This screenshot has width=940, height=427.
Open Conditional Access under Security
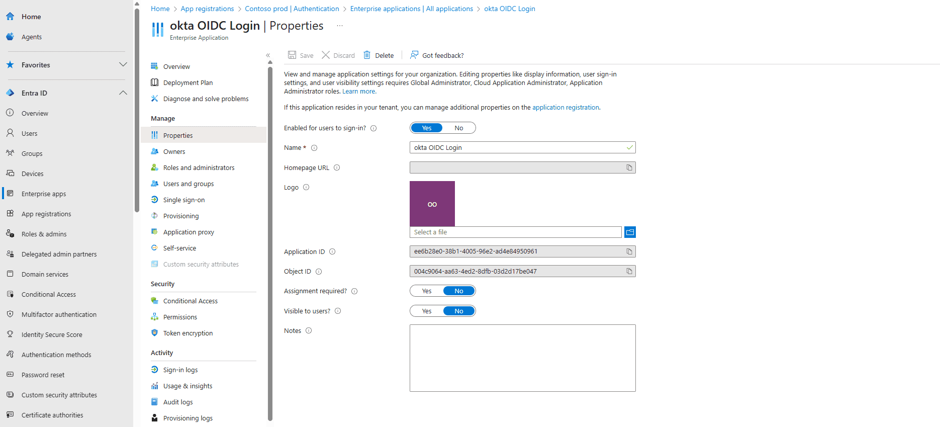pyautogui.click(x=204, y=301)
